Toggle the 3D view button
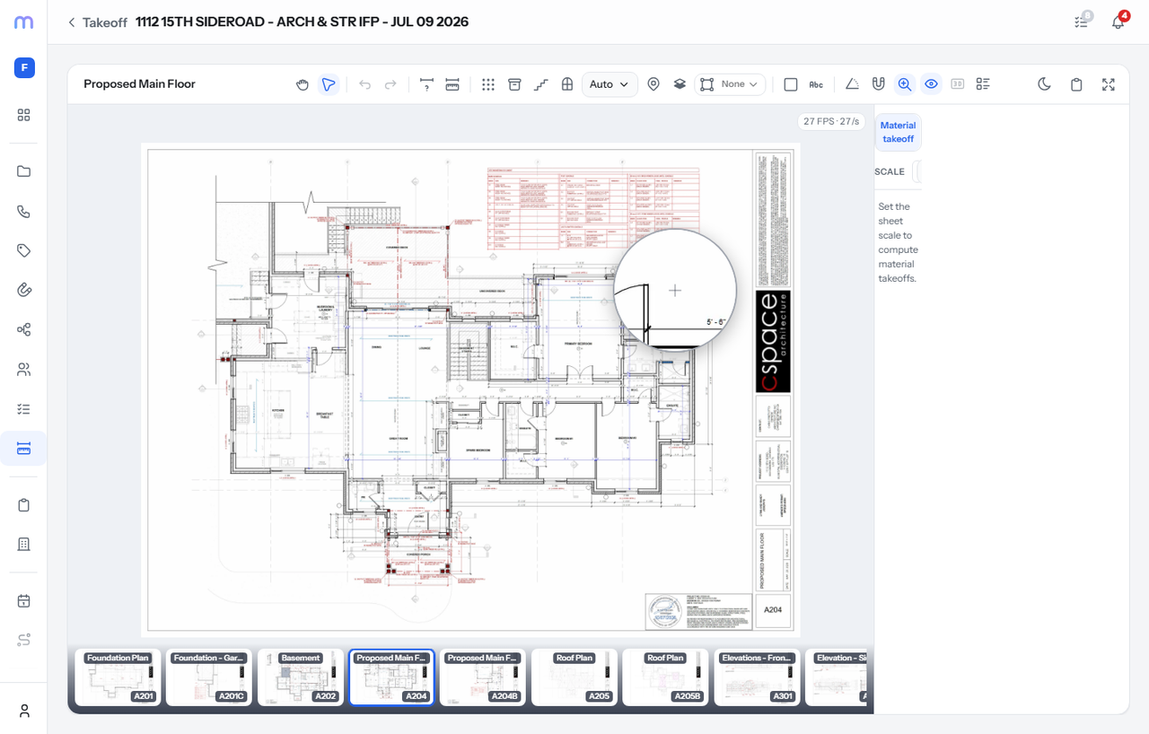This screenshot has width=1149, height=734. tap(958, 84)
